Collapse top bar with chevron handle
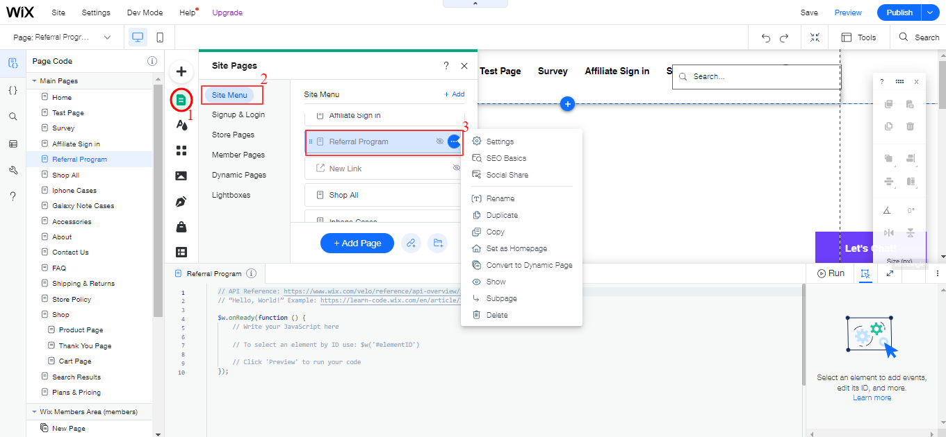Image resolution: width=946 pixels, height=437 pixels. [475, 3]
